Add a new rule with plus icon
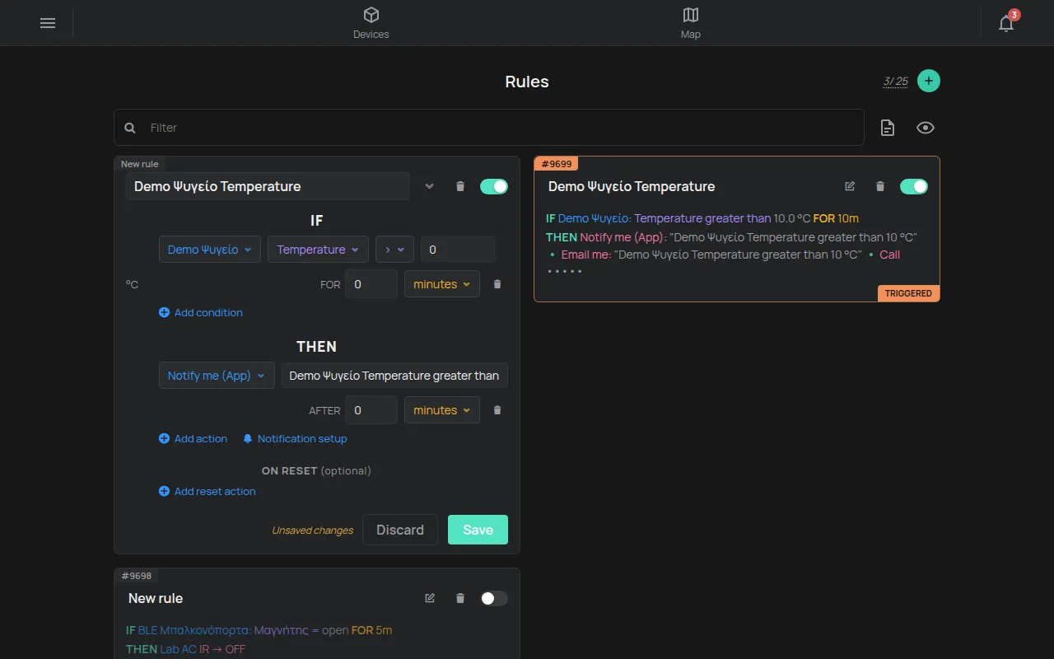Viewport: 1054px width, 659px height. click(929, 81)
